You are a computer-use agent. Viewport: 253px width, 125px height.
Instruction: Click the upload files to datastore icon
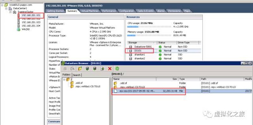coord(87,69)
